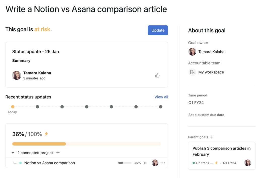Click the owner avatar on the project row

(155, 163)
